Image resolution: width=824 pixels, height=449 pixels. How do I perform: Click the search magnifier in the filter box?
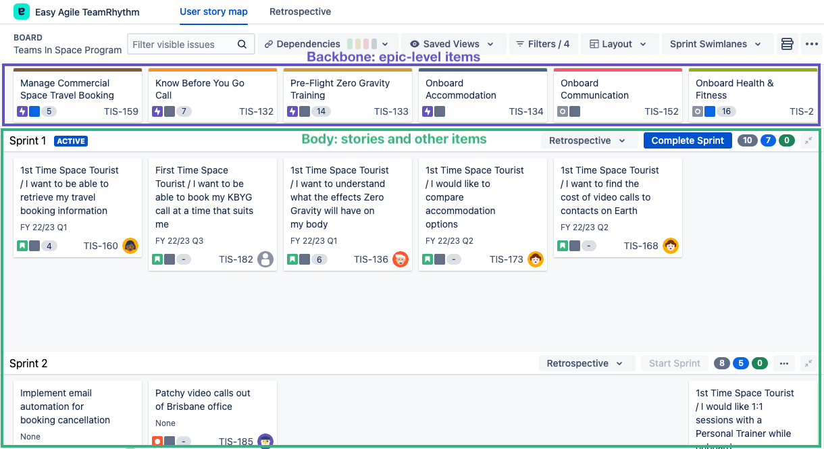(242, 45)
